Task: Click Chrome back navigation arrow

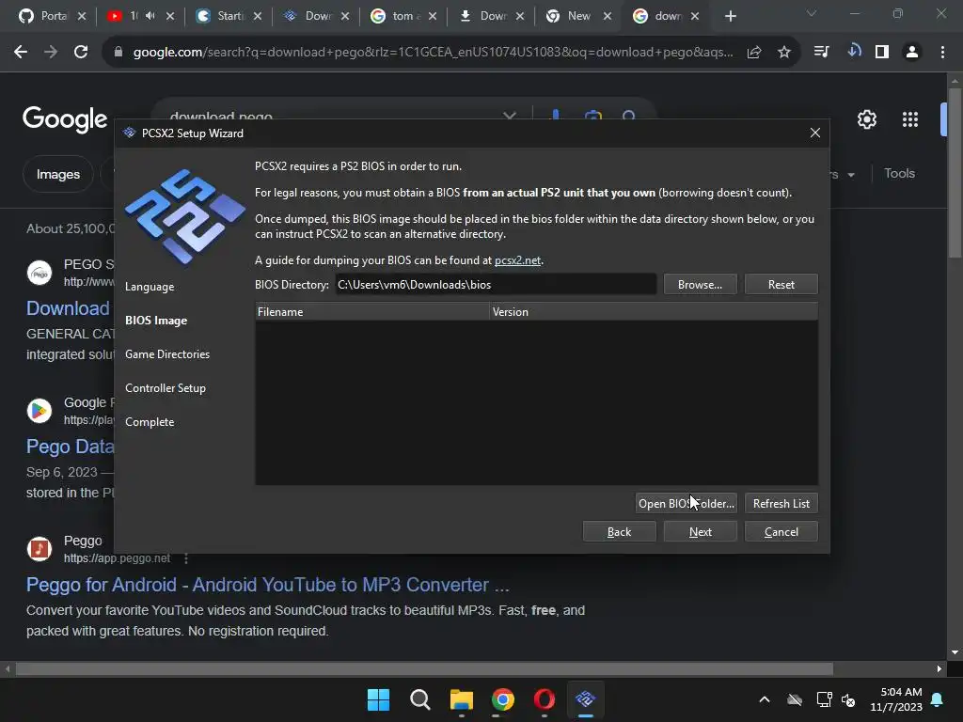Action: pos(21,53)
